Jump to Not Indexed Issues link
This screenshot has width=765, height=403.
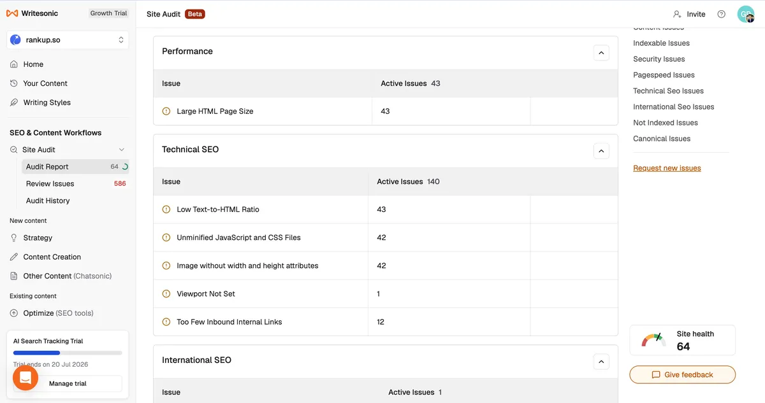point(666,123)
